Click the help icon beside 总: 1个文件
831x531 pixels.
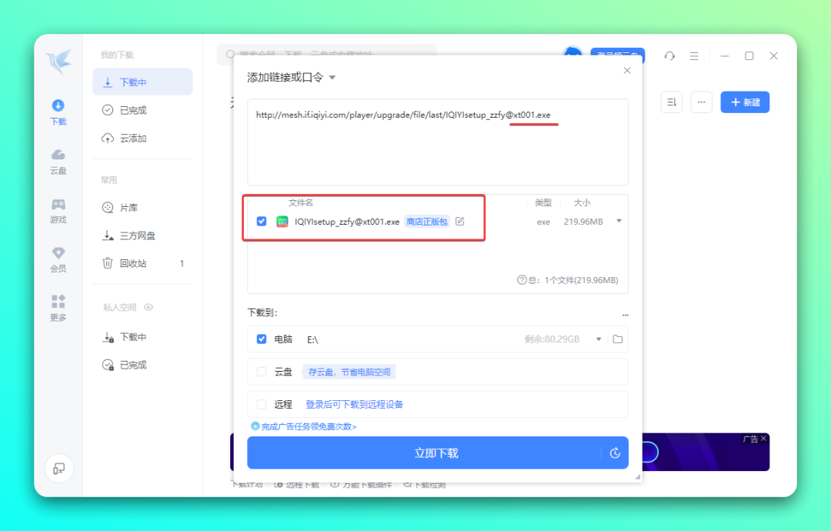pos(522,280)
